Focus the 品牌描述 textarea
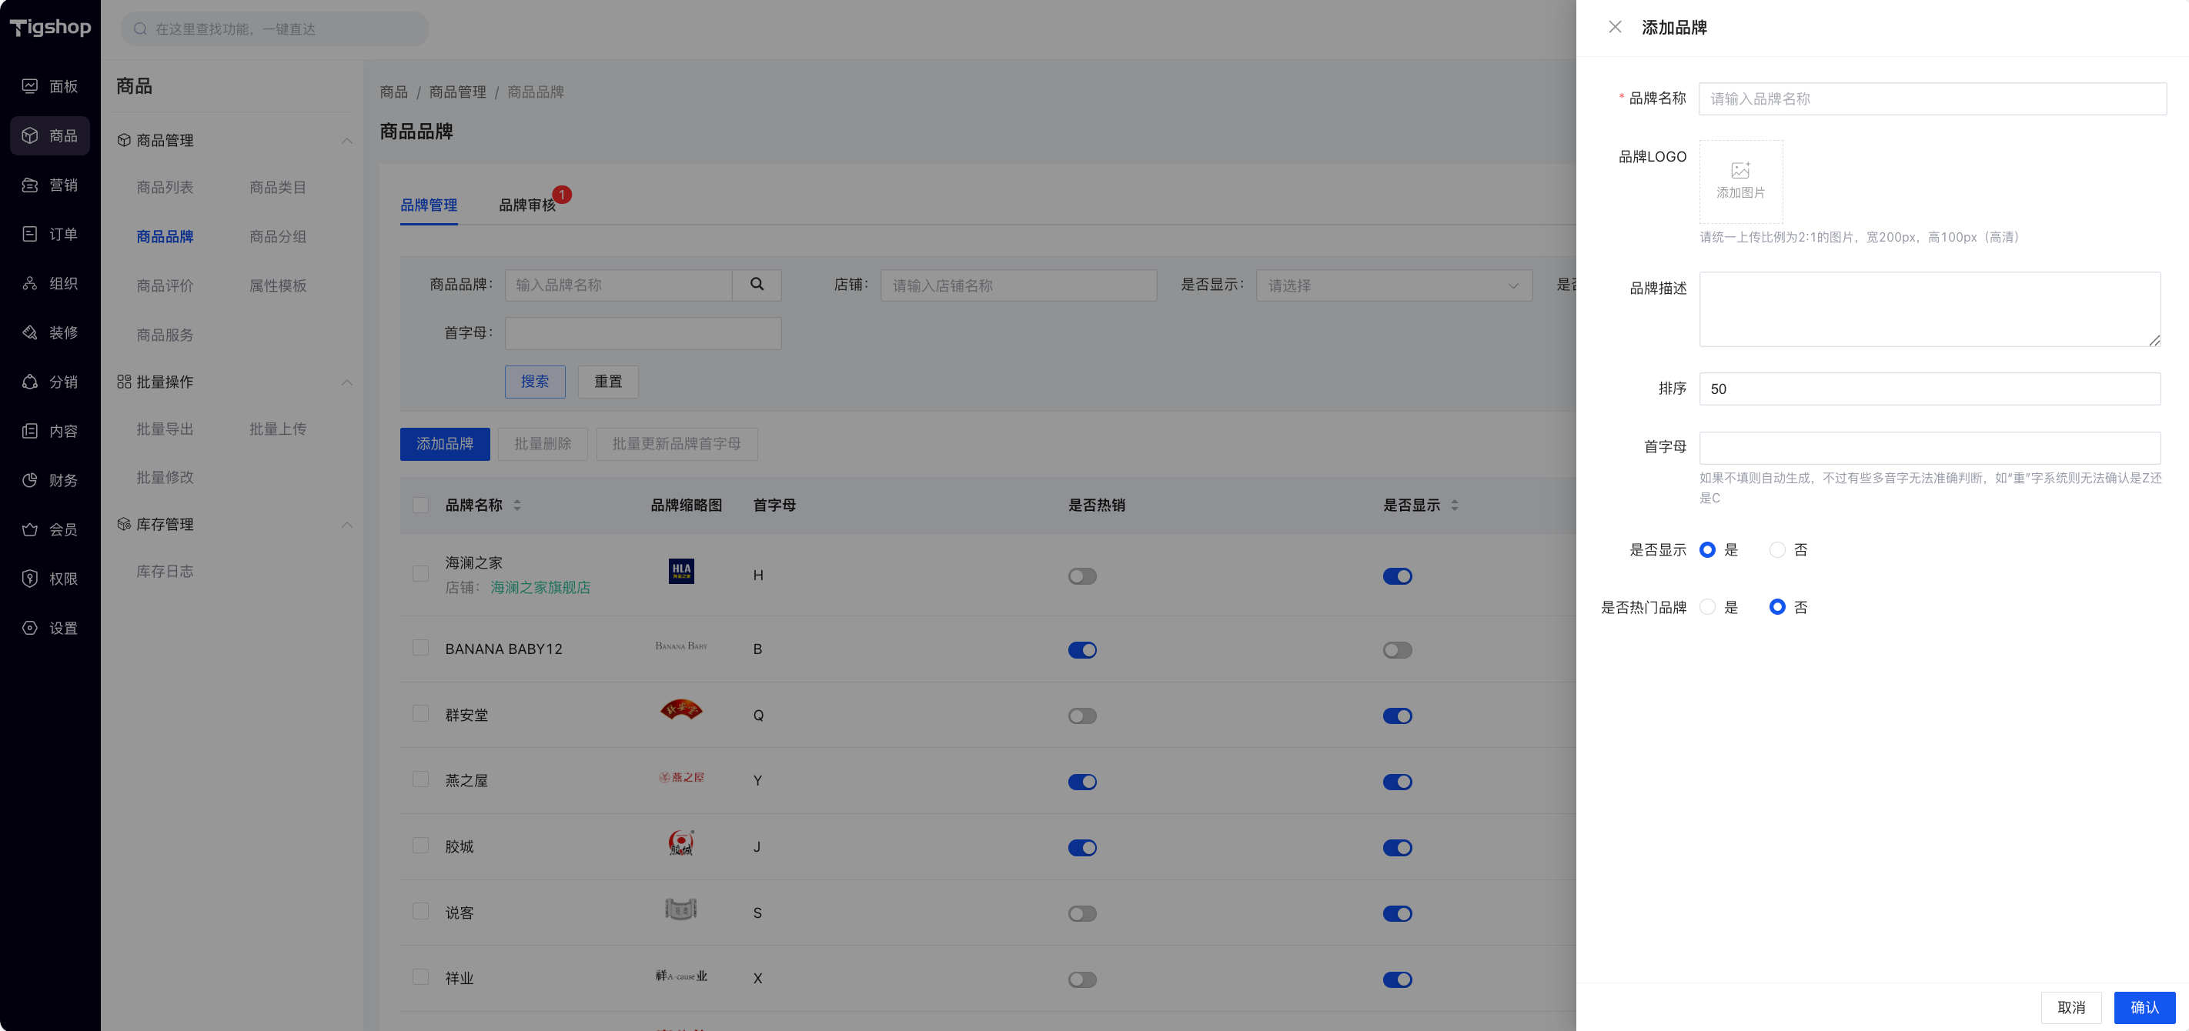This screenshot has width=2189, height=1031. pyautogui.click(x=1929, y=309)
